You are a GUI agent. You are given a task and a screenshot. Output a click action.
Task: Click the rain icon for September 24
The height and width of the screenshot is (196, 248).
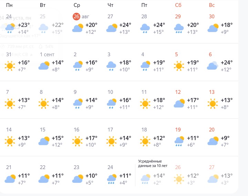[112, 179]
